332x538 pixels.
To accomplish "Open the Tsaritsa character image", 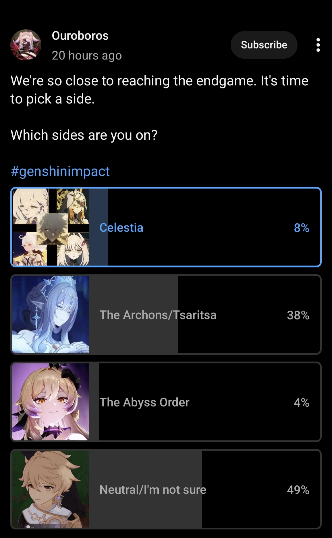I will click(x=51, y=314).
